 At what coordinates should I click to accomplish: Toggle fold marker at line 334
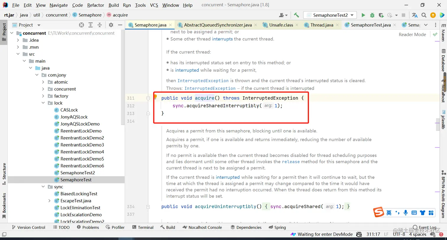pyautogui.click(x=148, y=207)
